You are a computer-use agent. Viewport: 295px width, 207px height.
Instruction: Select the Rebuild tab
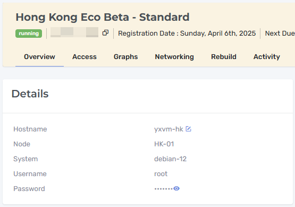[x=224, y=57]
